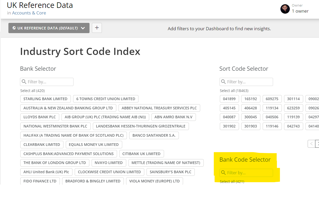Choose sort code 406428
The width and height of the screenshot is (319, 220).
[251, 108]
